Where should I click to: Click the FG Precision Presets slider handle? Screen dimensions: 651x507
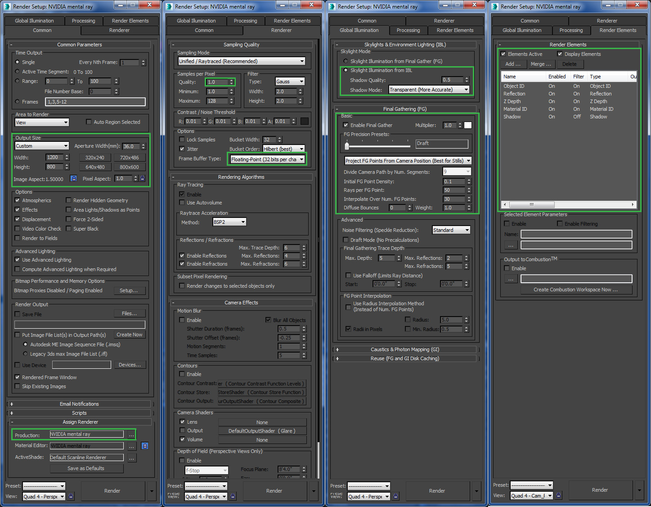pos(347,146)
